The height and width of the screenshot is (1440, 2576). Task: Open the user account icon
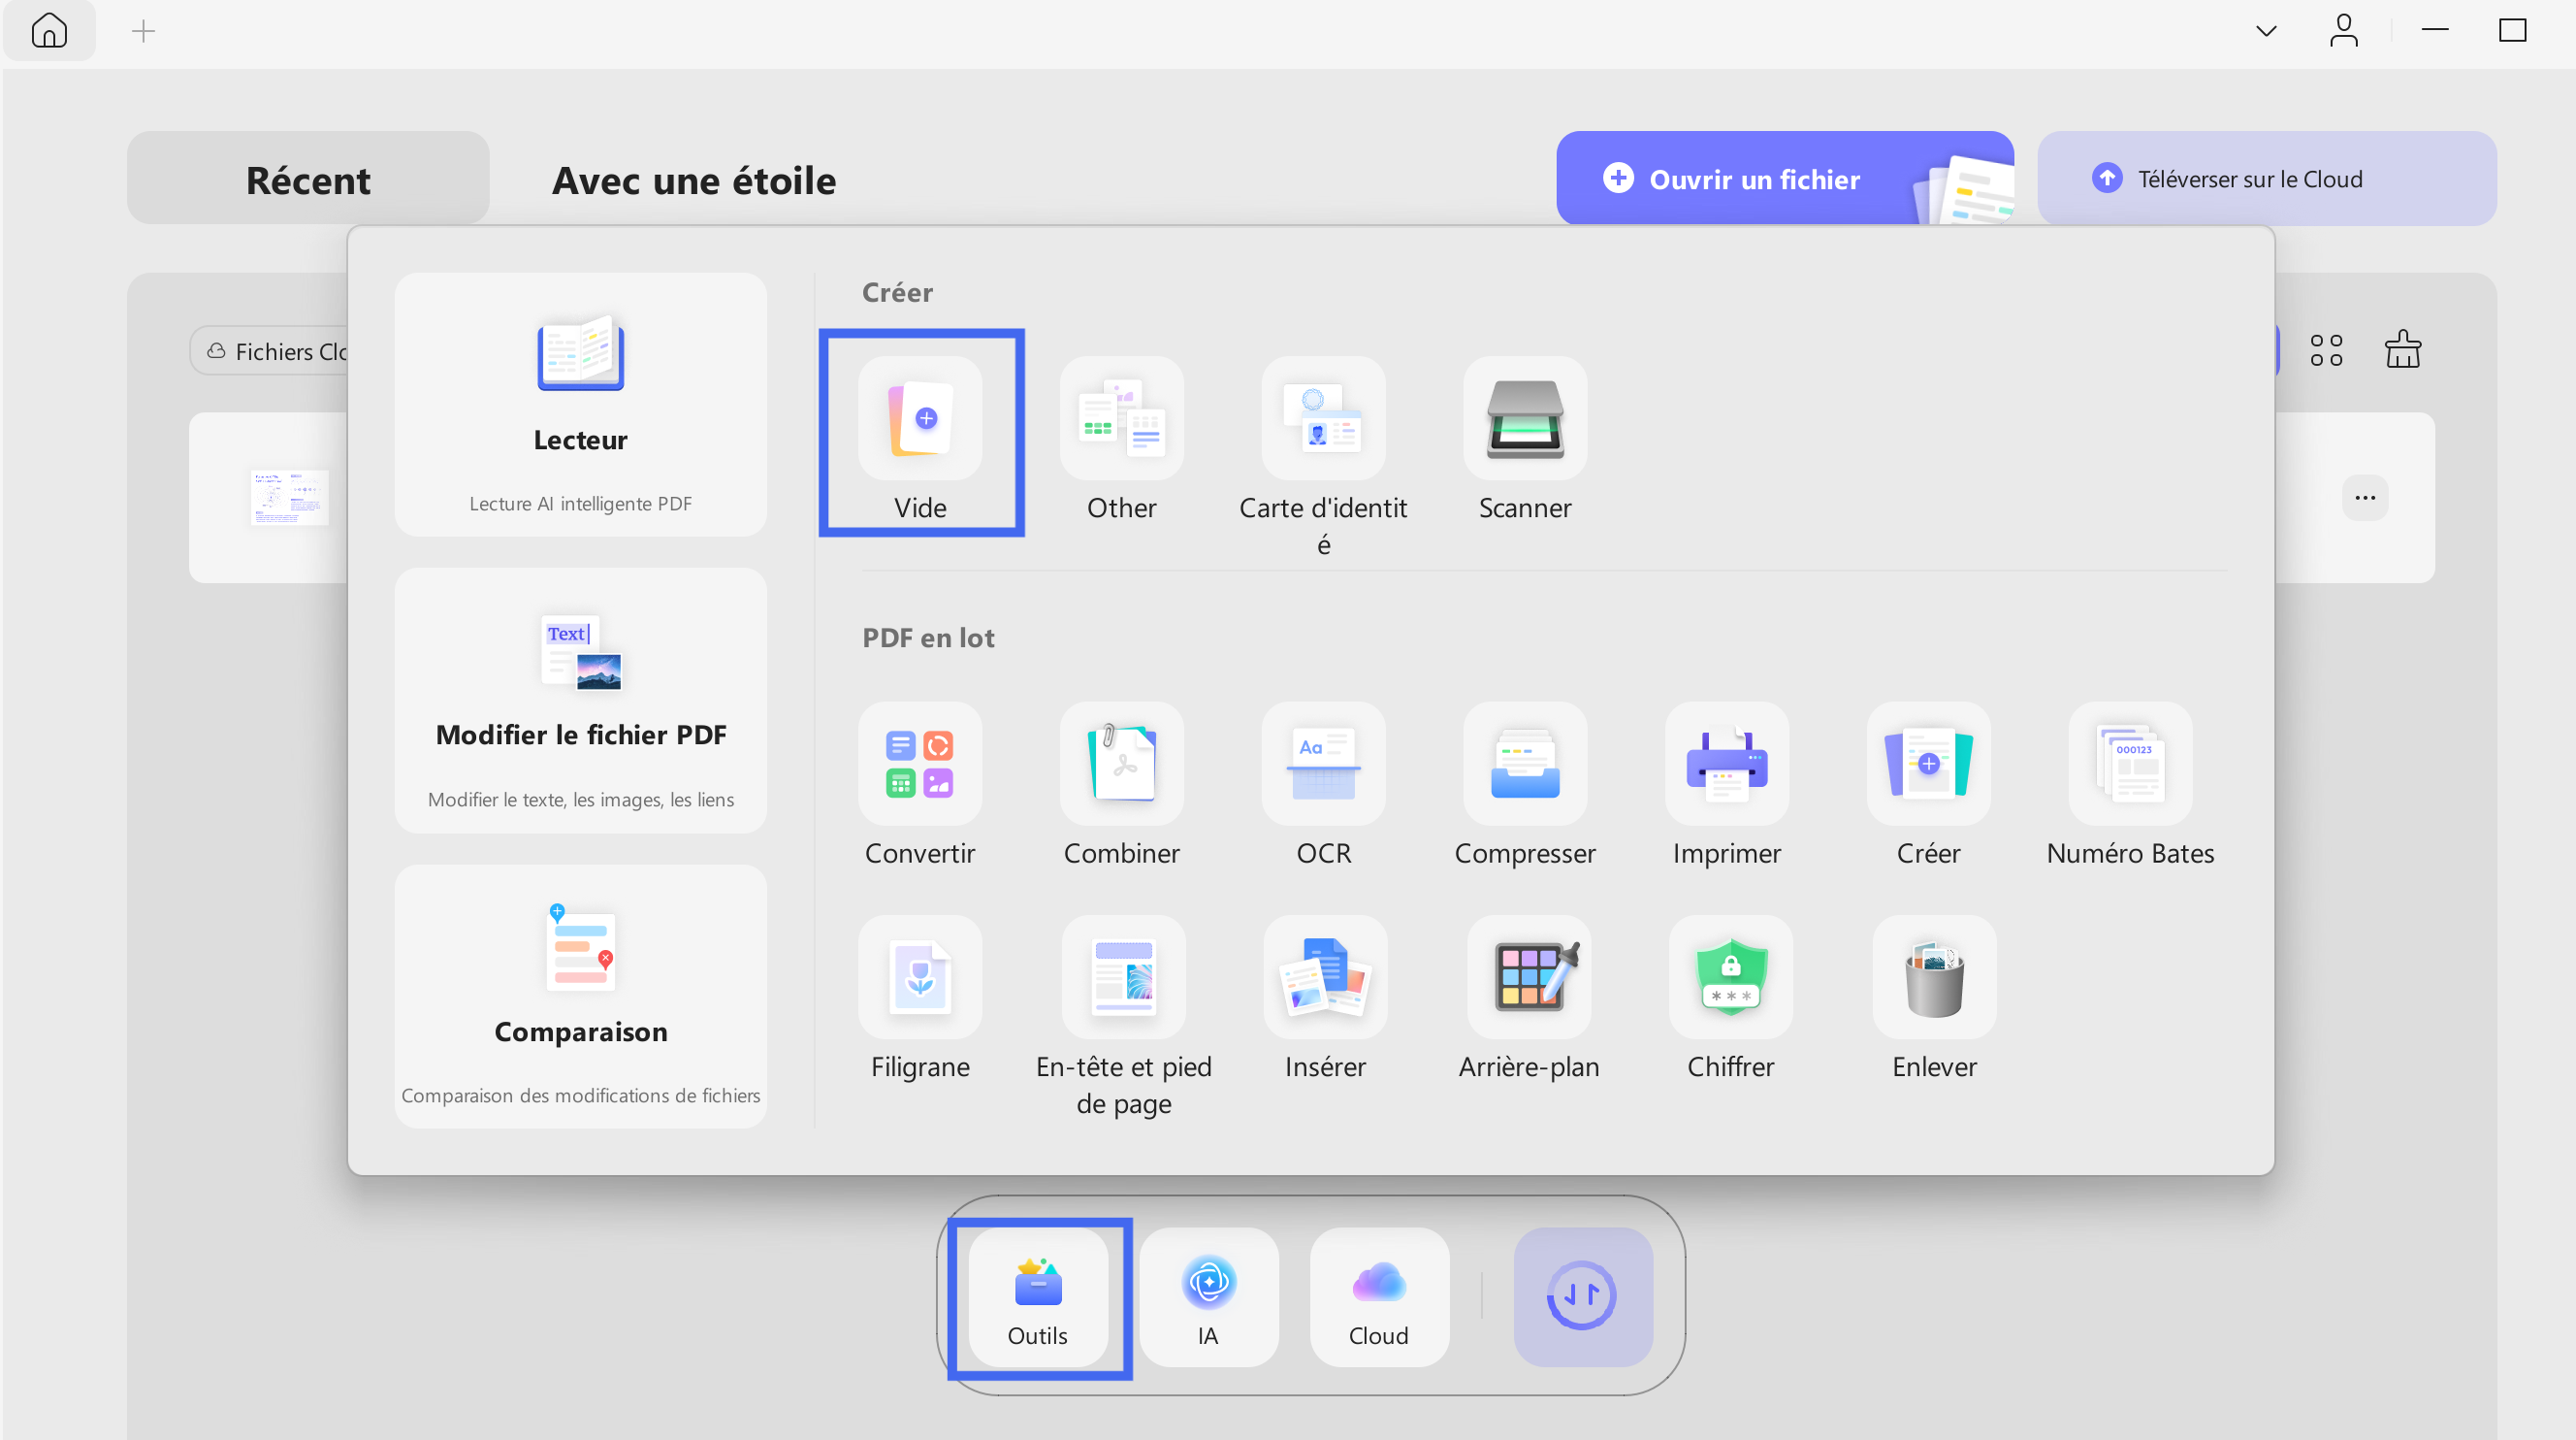click(x=2343, y=30)
